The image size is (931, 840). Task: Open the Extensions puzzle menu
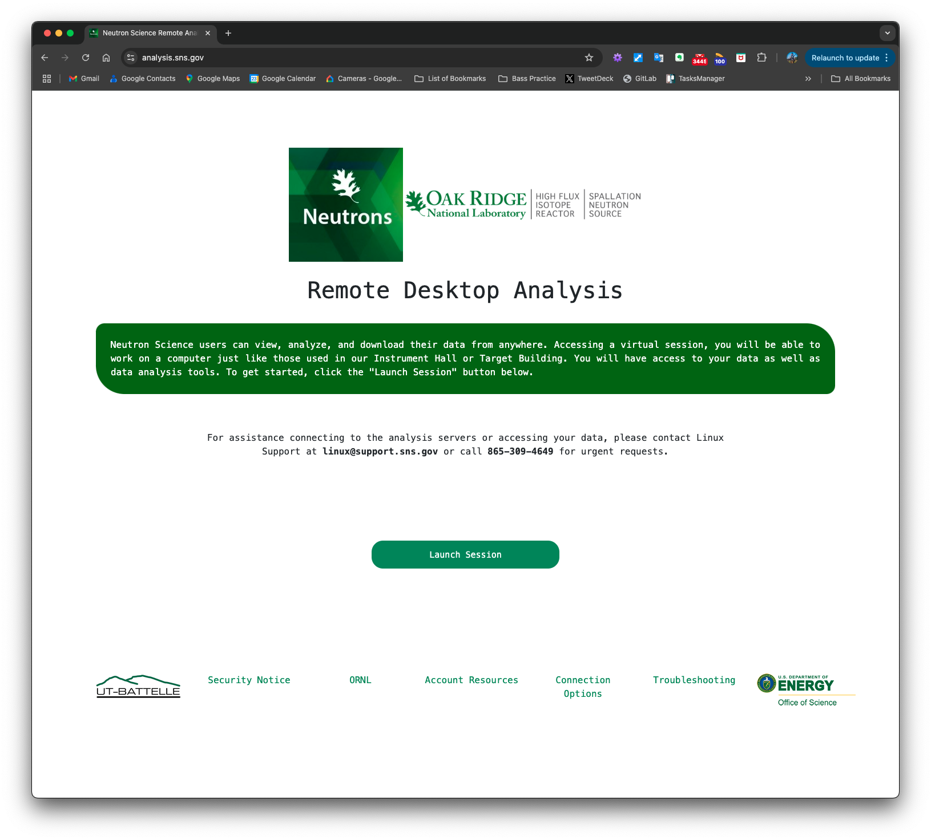[761, 58]
